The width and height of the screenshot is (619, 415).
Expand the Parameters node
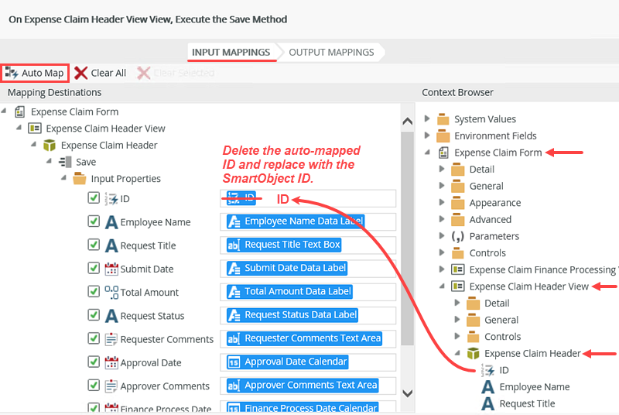click(442, 235)
